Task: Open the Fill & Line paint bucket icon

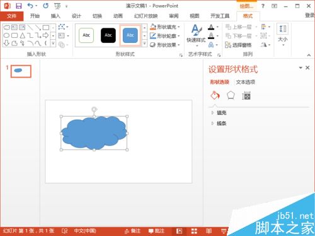Action: 215,96
